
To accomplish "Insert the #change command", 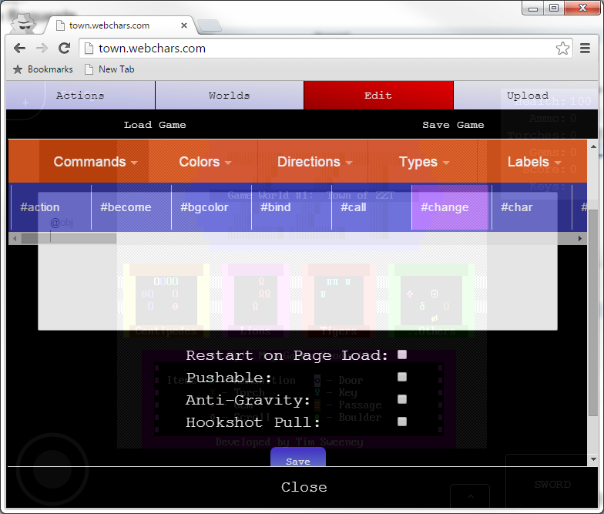I will [x=445, y=207].
